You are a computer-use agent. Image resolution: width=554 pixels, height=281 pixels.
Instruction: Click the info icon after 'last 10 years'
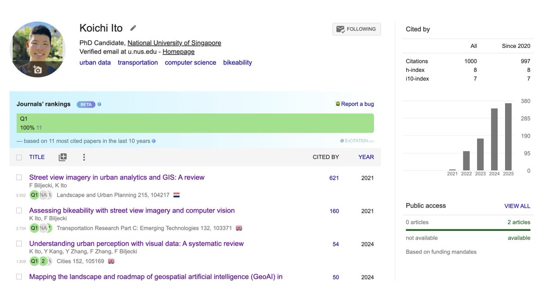tap(154, 141)
